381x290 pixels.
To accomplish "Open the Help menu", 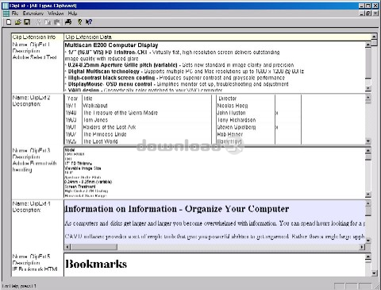I will (72, 14).
